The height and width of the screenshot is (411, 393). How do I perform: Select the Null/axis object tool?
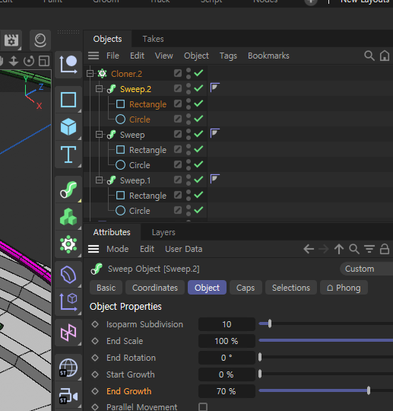68,65
